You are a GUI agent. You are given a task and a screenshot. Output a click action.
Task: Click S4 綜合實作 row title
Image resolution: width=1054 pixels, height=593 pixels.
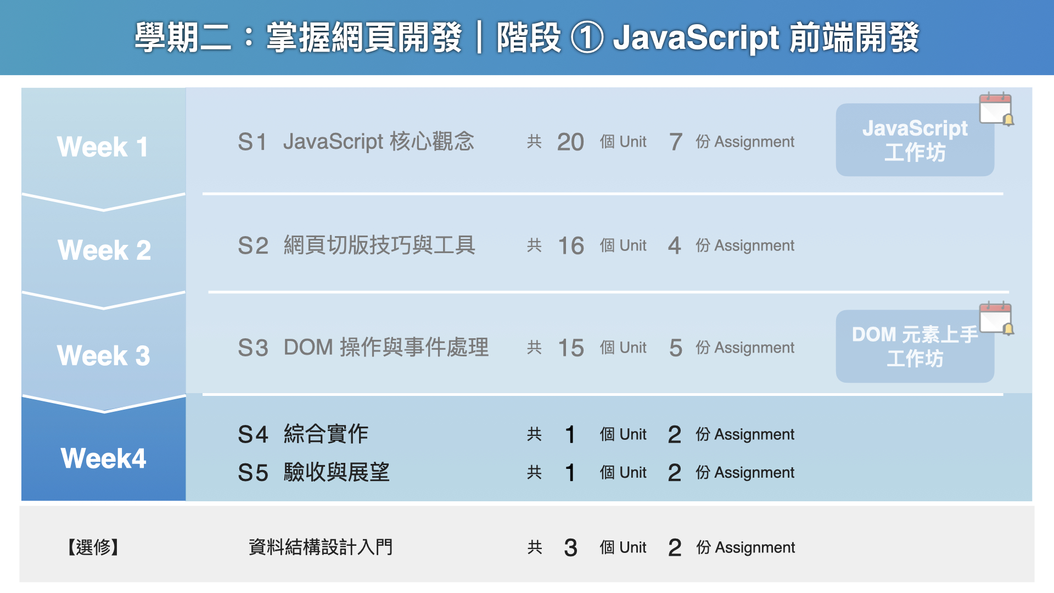[303, 434]
